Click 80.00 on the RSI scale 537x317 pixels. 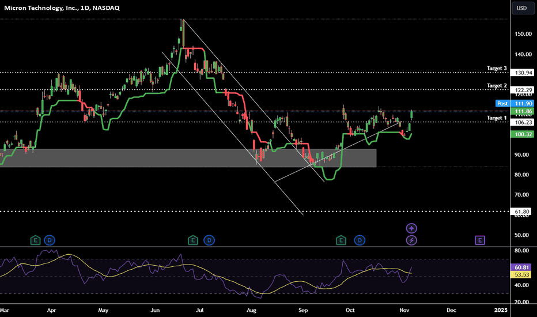point(522,251)
